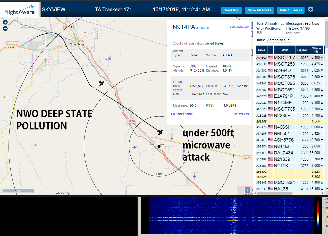
Task: Sort table by Squawk column header
Action: click(x=302, y=50)
